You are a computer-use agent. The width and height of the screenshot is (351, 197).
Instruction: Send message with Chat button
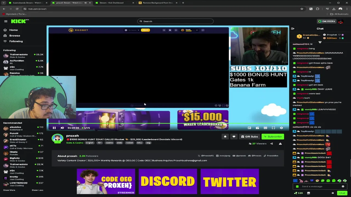pos(342,193)
